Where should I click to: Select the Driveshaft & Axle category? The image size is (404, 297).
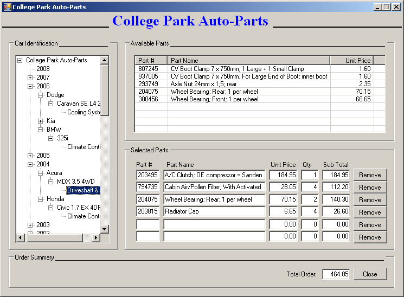pos(83,190)
